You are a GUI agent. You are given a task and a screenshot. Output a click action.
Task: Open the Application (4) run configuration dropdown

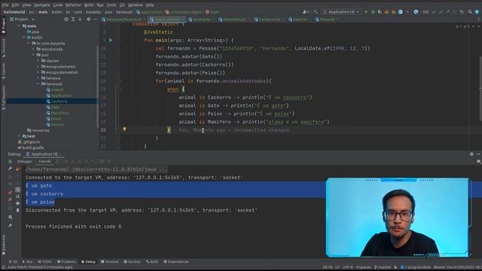[x=341, y=12]
